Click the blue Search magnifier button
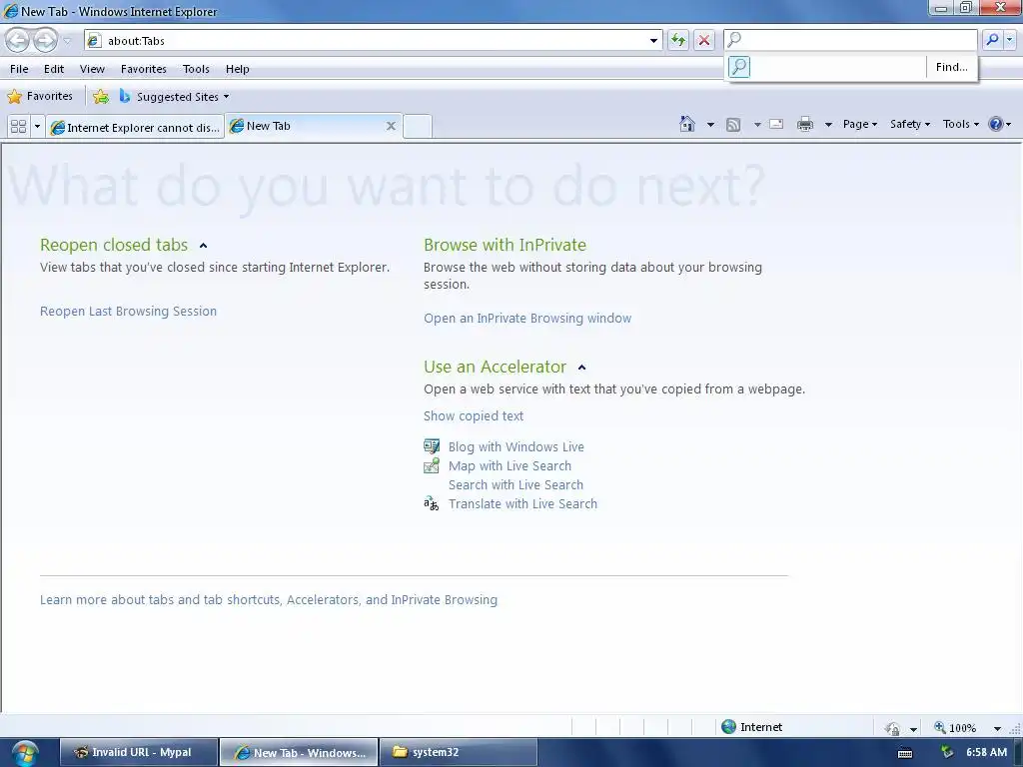1023x767 pixels. (x=992, y=40)
